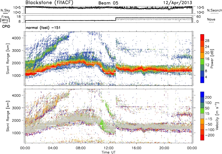Click the dotted line sample under "N.Search"
Viewport: 222px width, 154px height.
click(x=215, y=13)
